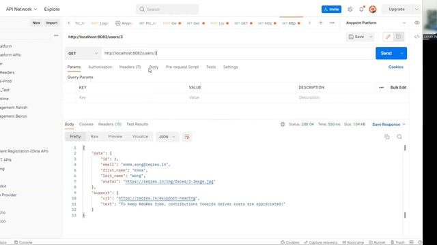Open tab options three-dots menu

point(332,23)
